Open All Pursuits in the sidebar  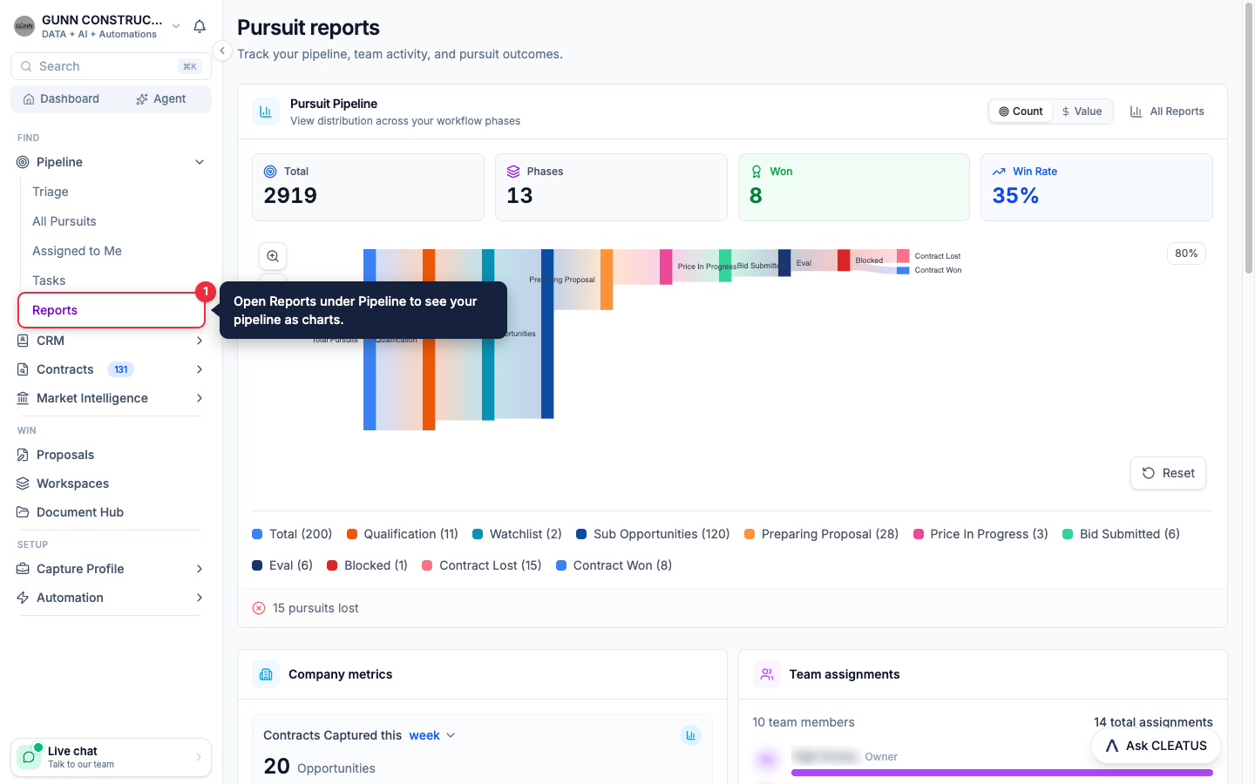64,221
